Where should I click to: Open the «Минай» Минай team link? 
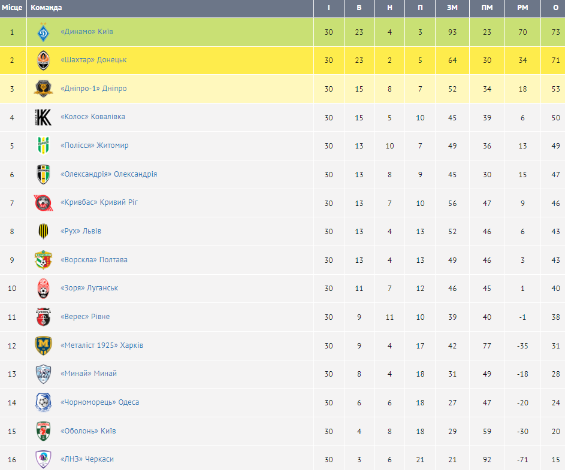[x=89, y=374]
